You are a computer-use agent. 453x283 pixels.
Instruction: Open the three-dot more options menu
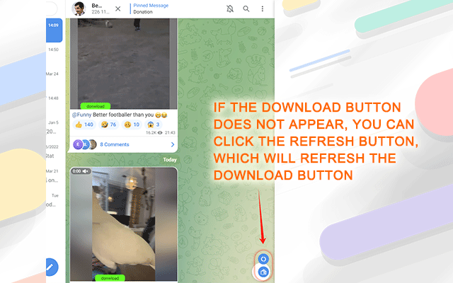pos(263,8)
